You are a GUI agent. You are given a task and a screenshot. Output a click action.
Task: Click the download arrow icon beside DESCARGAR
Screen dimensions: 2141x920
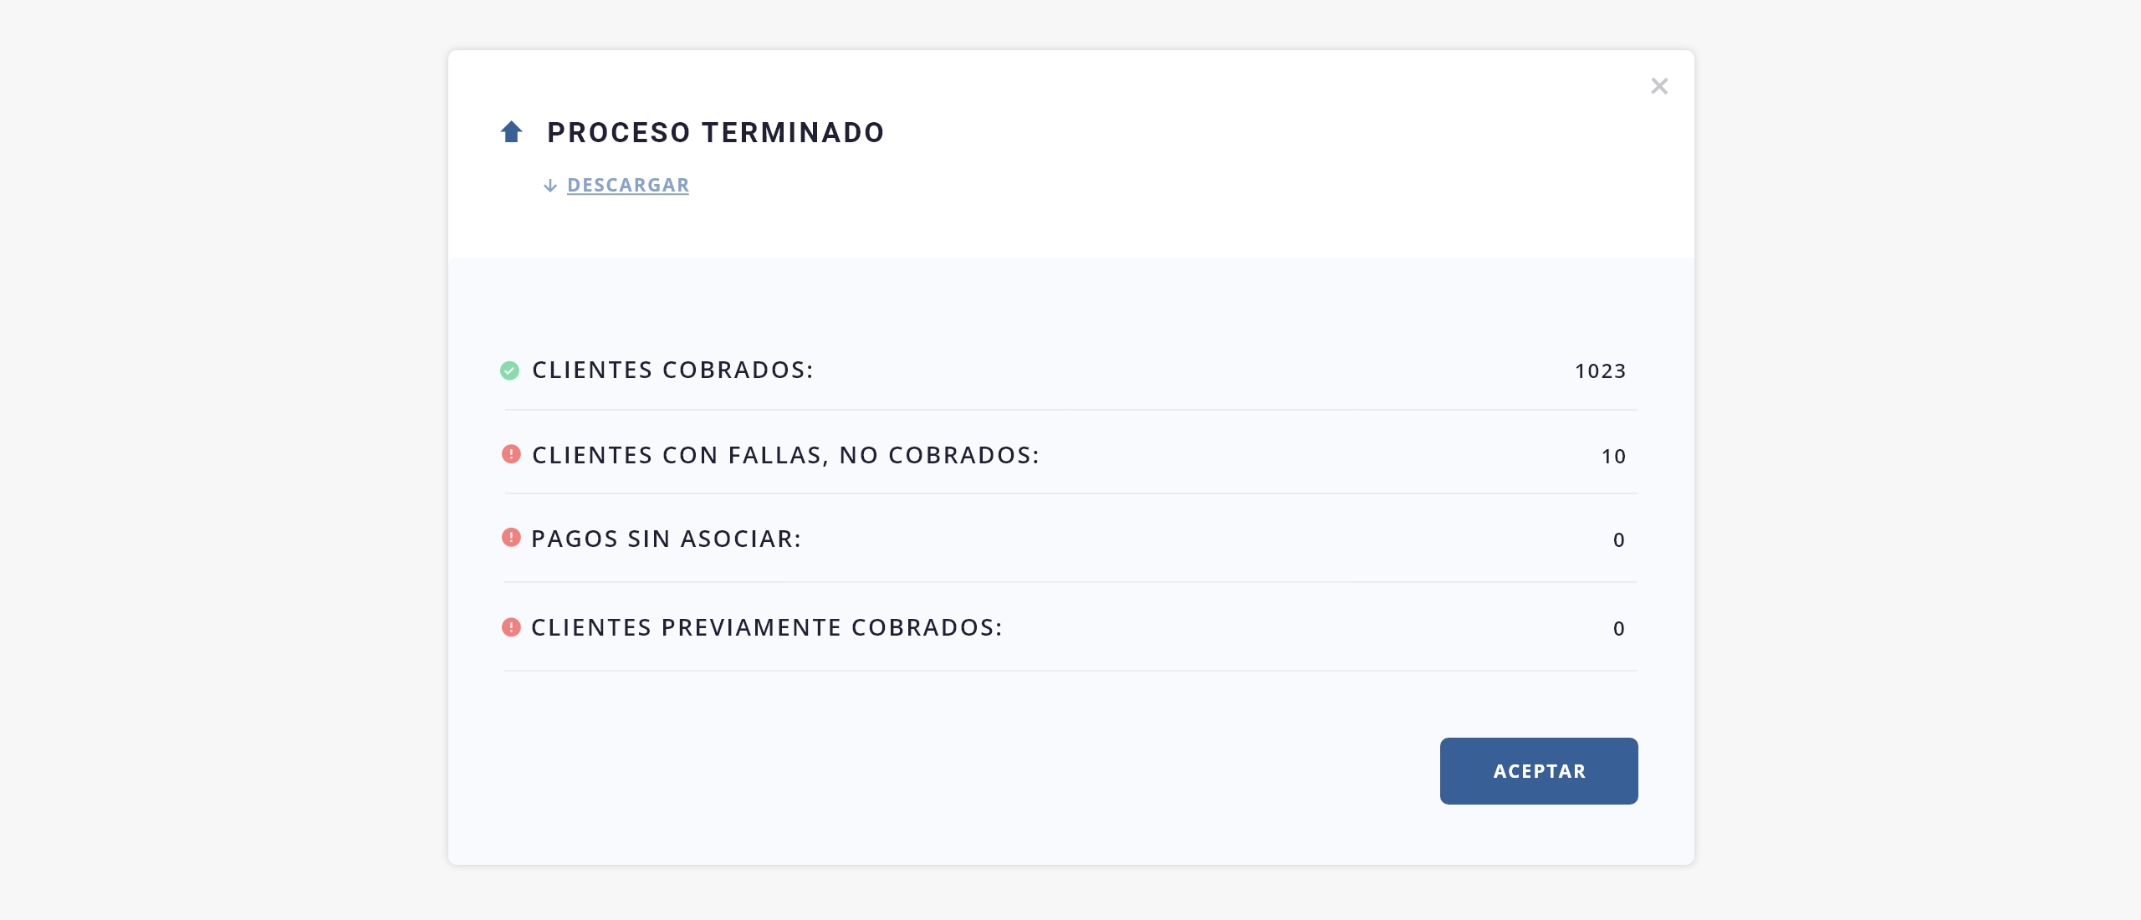coord(550,186)
